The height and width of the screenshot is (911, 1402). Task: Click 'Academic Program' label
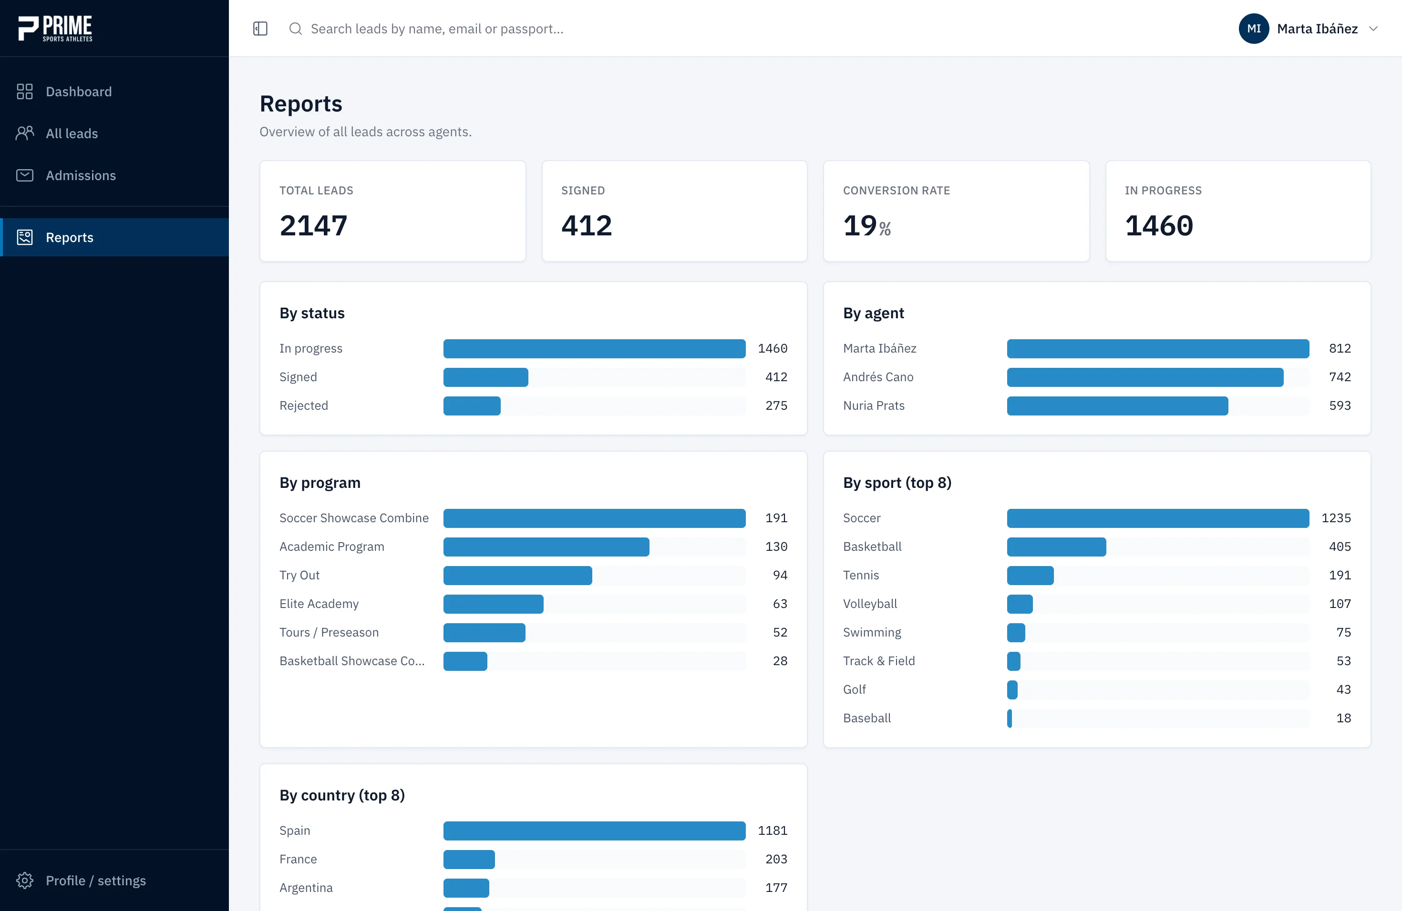(331, 547)
